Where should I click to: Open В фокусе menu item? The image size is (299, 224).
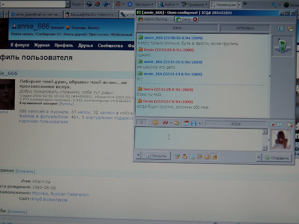20,45
